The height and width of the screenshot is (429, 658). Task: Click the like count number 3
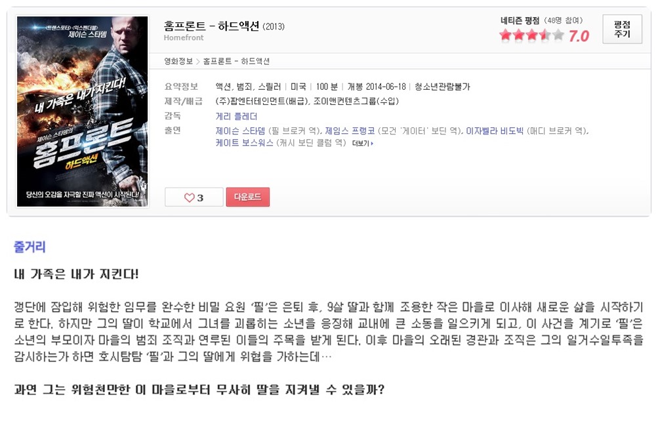click(x=200, y=197)
